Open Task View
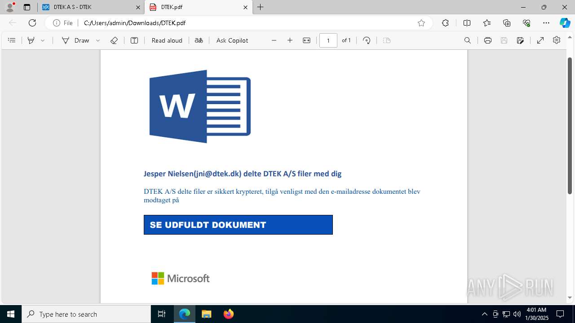This screenshot has width=575, height=323. [162, 314]
